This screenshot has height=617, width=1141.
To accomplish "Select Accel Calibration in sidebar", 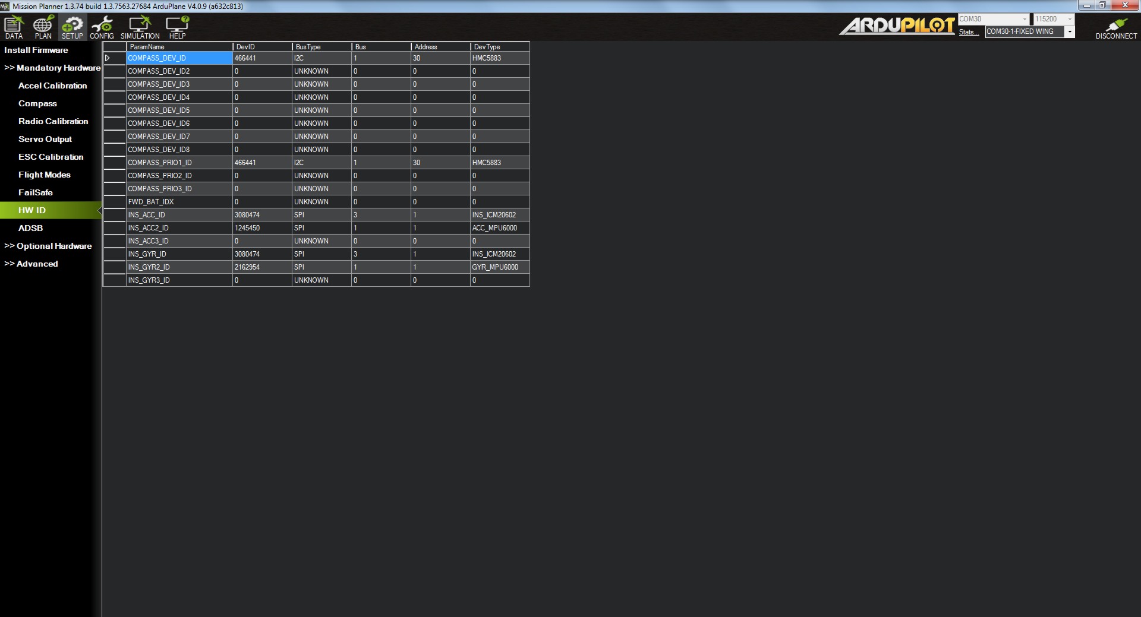I will pyautogui.click(x=52, y=86).
